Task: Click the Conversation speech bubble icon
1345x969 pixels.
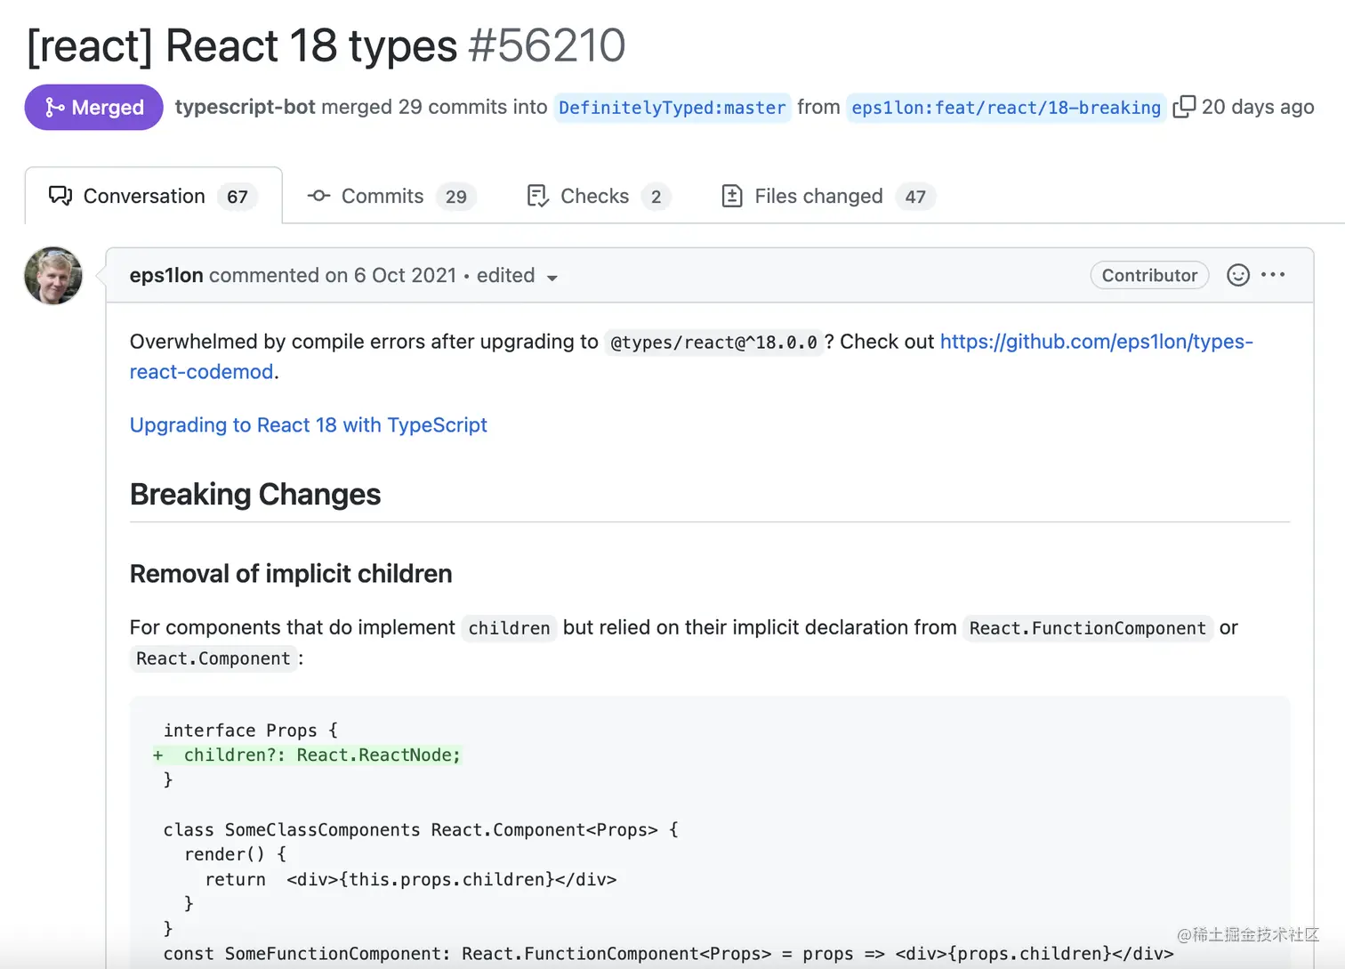Action: 60,196
